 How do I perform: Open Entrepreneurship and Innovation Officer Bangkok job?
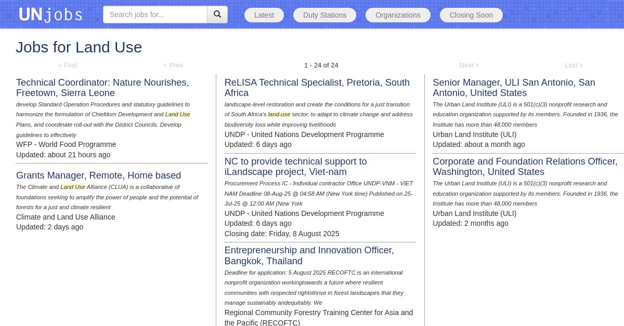coord(309,255)
